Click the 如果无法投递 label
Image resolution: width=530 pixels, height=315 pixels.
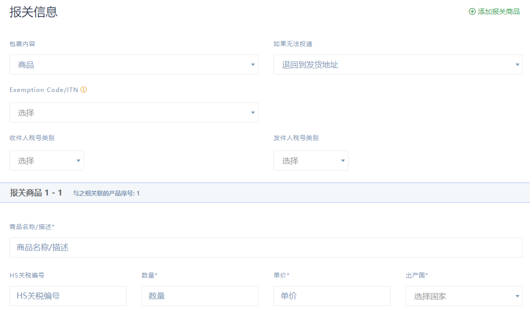(x=292, y=44)
